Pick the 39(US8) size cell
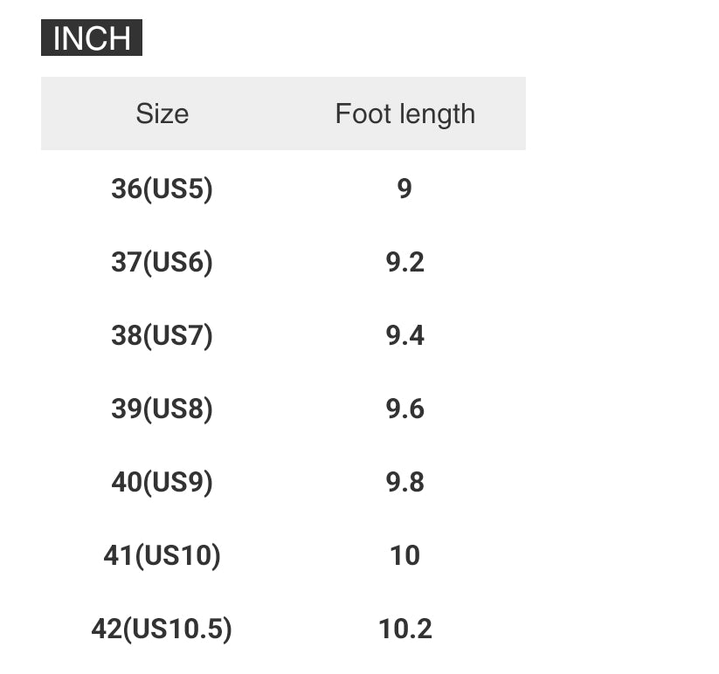This screenshot has height=674, width=719. [162, 409]
